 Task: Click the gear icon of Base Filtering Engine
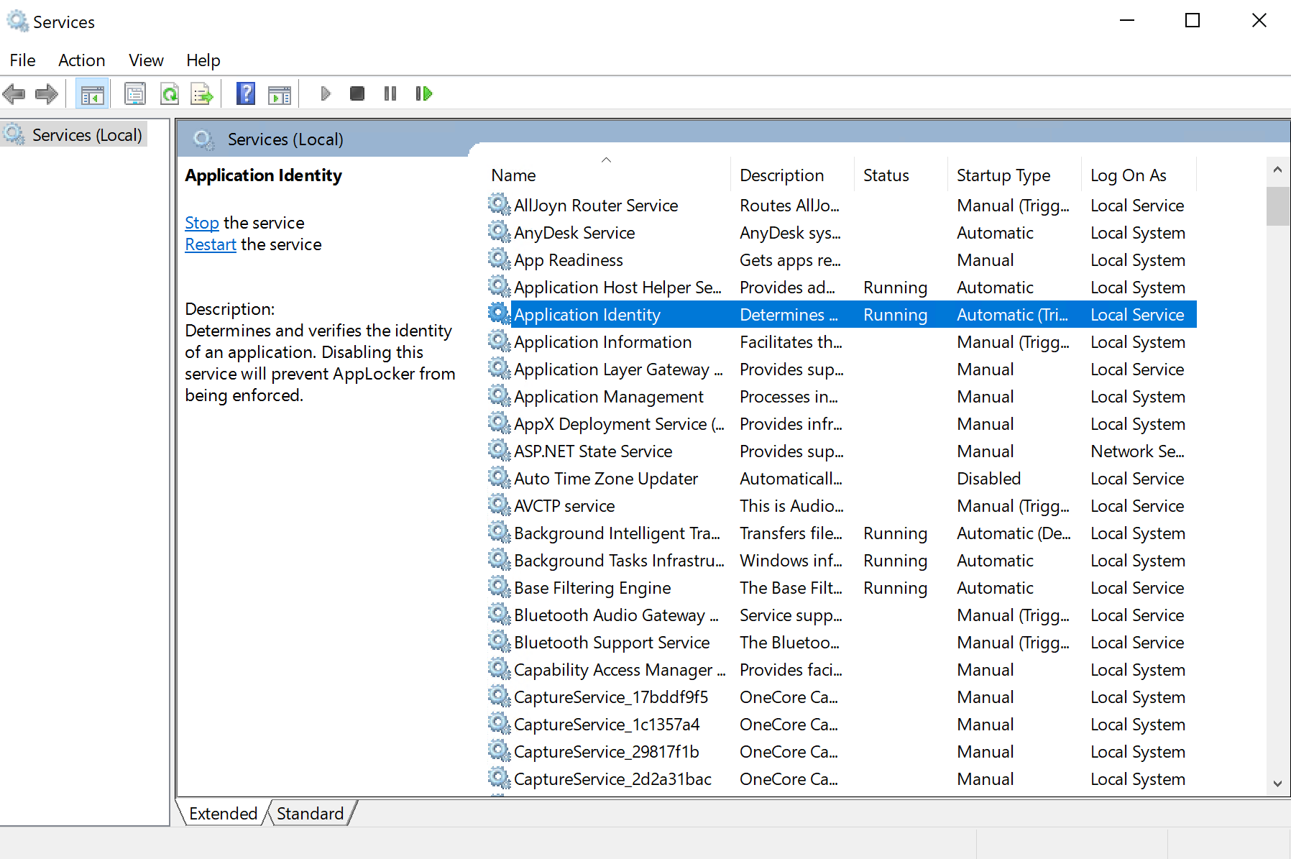(x=499, y=587)
